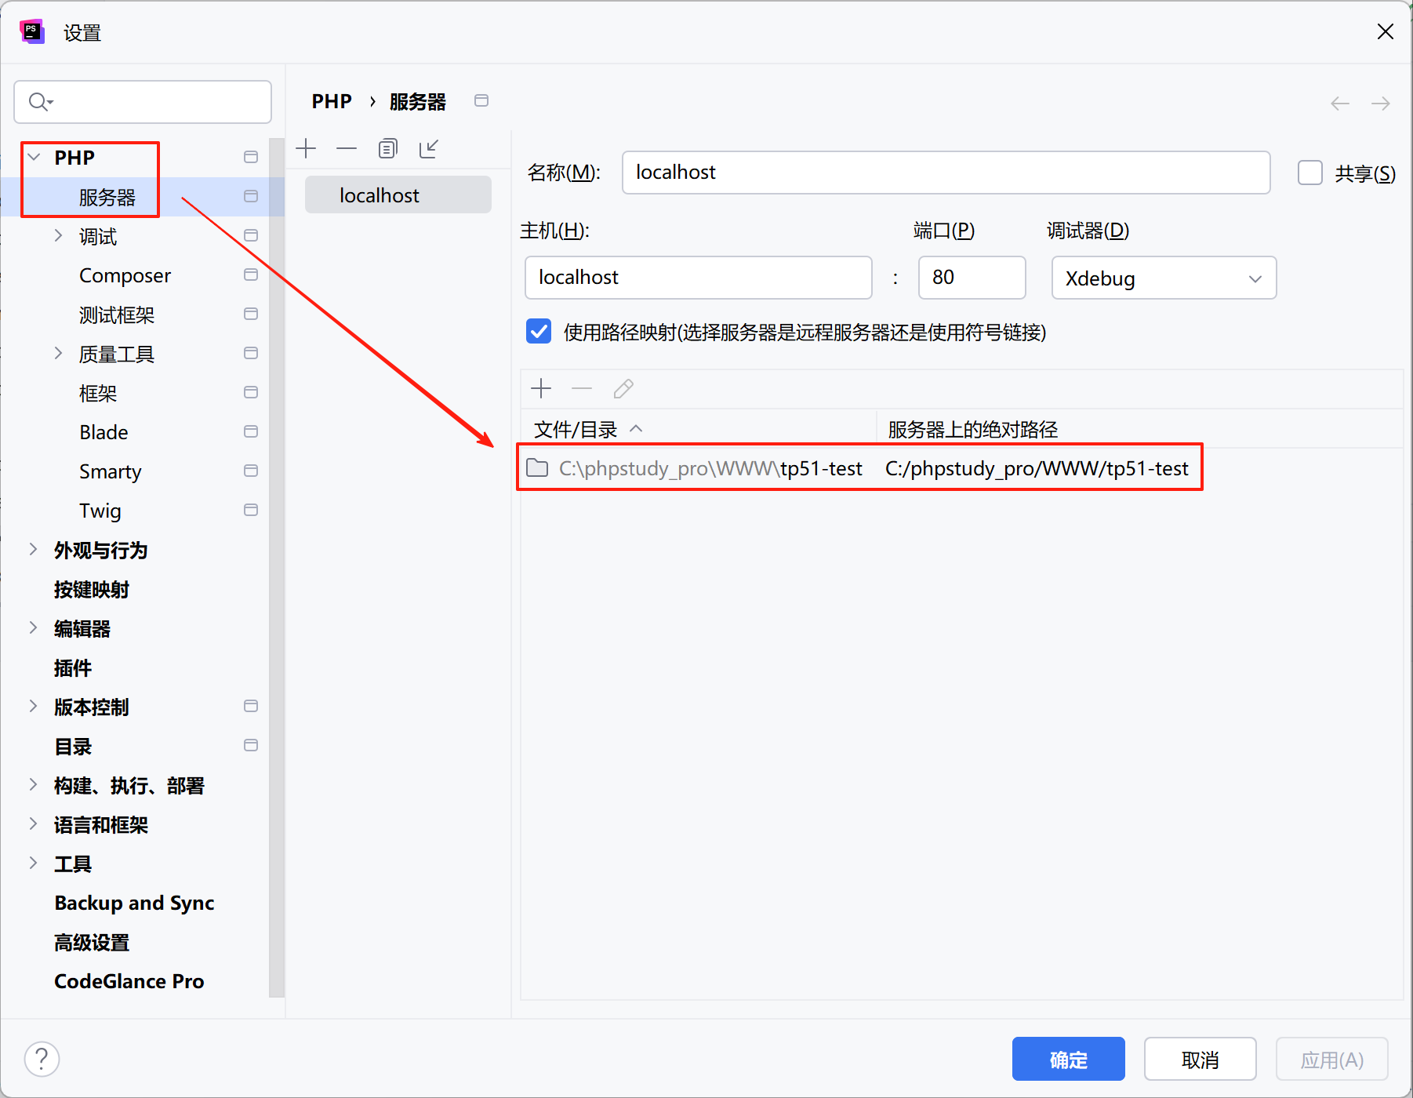Collapse the PHP settings section
The image size is (1413, 1098).
point(35,158)
